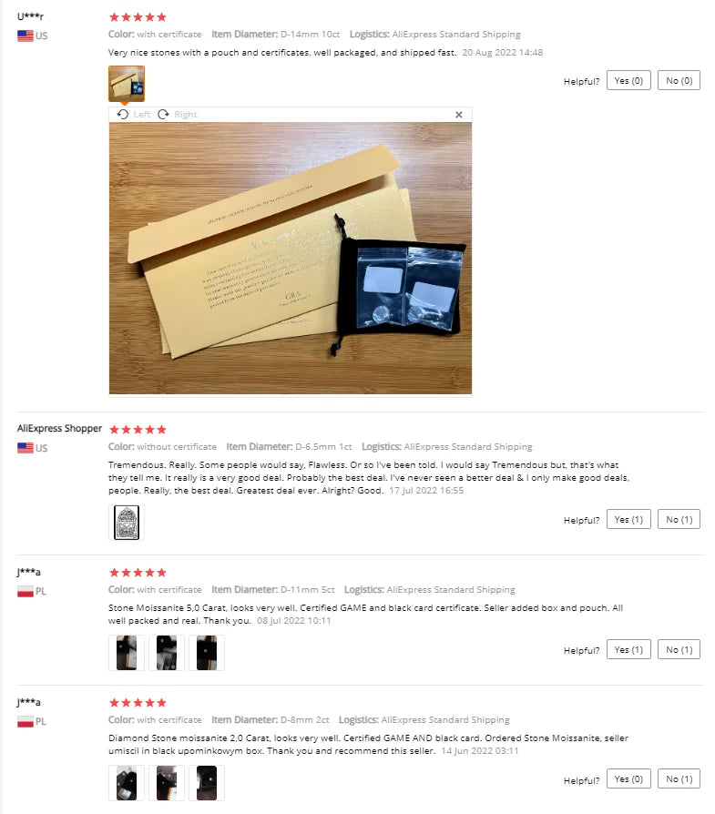Mark U***r's review helpful with Yes (0)

coord(628,80)
